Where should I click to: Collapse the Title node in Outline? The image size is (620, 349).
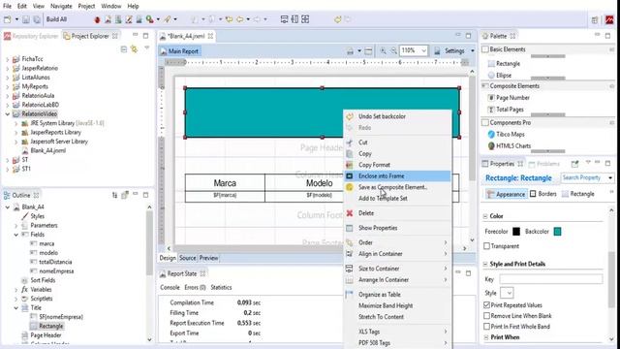click(x=16, y=308)
